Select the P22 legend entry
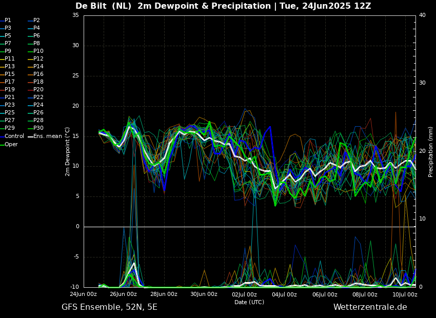The width and height of the screenshot is (436, 318). pos(38,97)
